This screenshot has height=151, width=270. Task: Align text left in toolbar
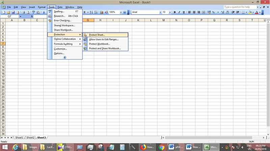pos(190,12)
